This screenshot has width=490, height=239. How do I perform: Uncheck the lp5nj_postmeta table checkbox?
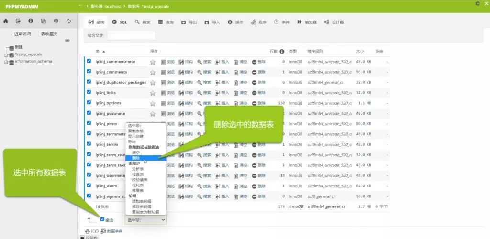point(89,113)
